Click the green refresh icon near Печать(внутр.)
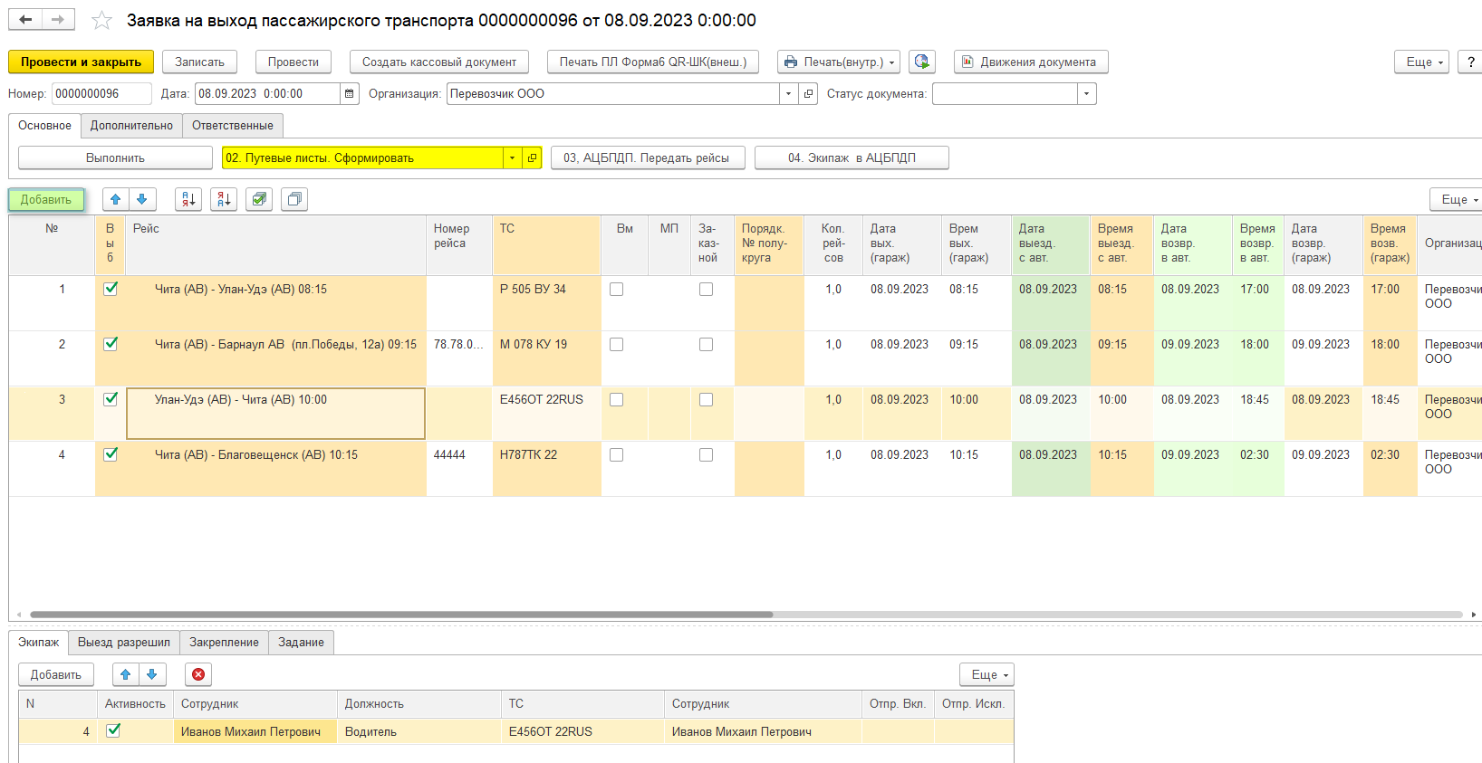This screenshot has width=1482, height=763. pyautogui.click(x=921, y=62)
